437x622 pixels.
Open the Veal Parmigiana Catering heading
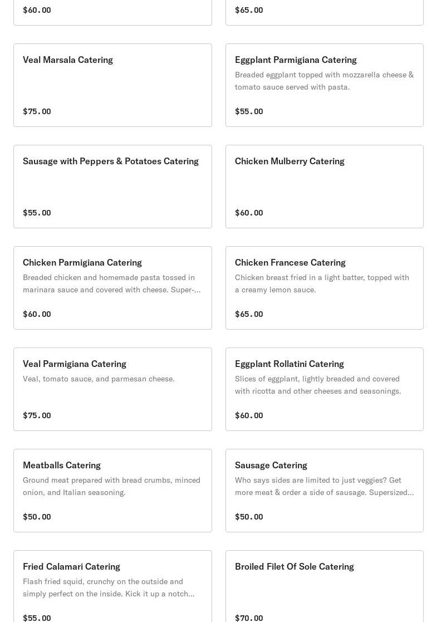point(75,364)
